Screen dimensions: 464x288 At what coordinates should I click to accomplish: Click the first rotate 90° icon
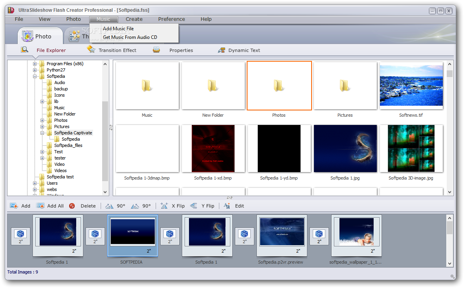point(109,206)
